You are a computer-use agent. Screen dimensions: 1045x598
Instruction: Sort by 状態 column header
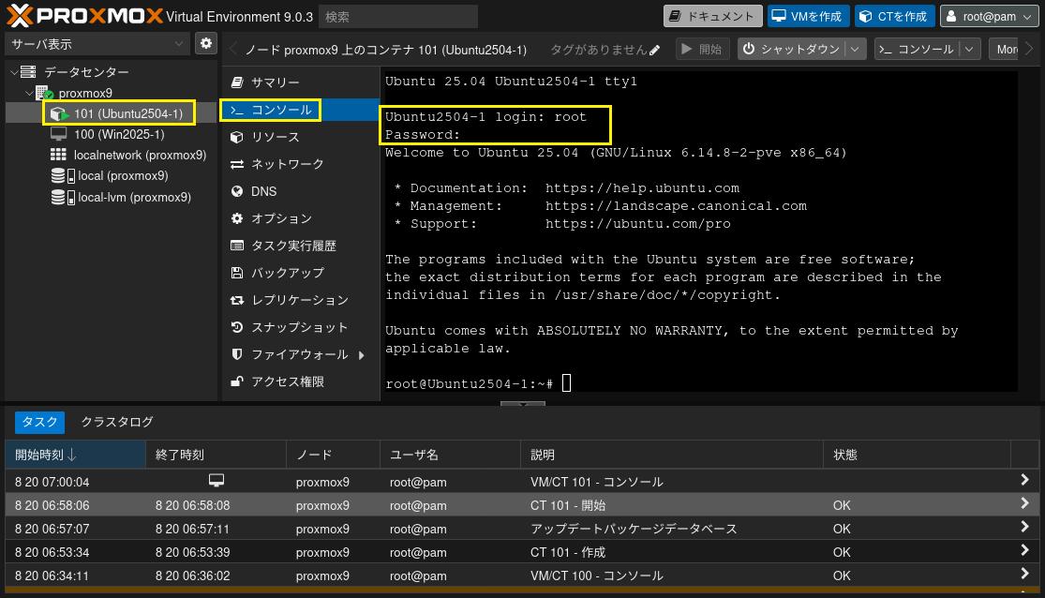point(917,455)
